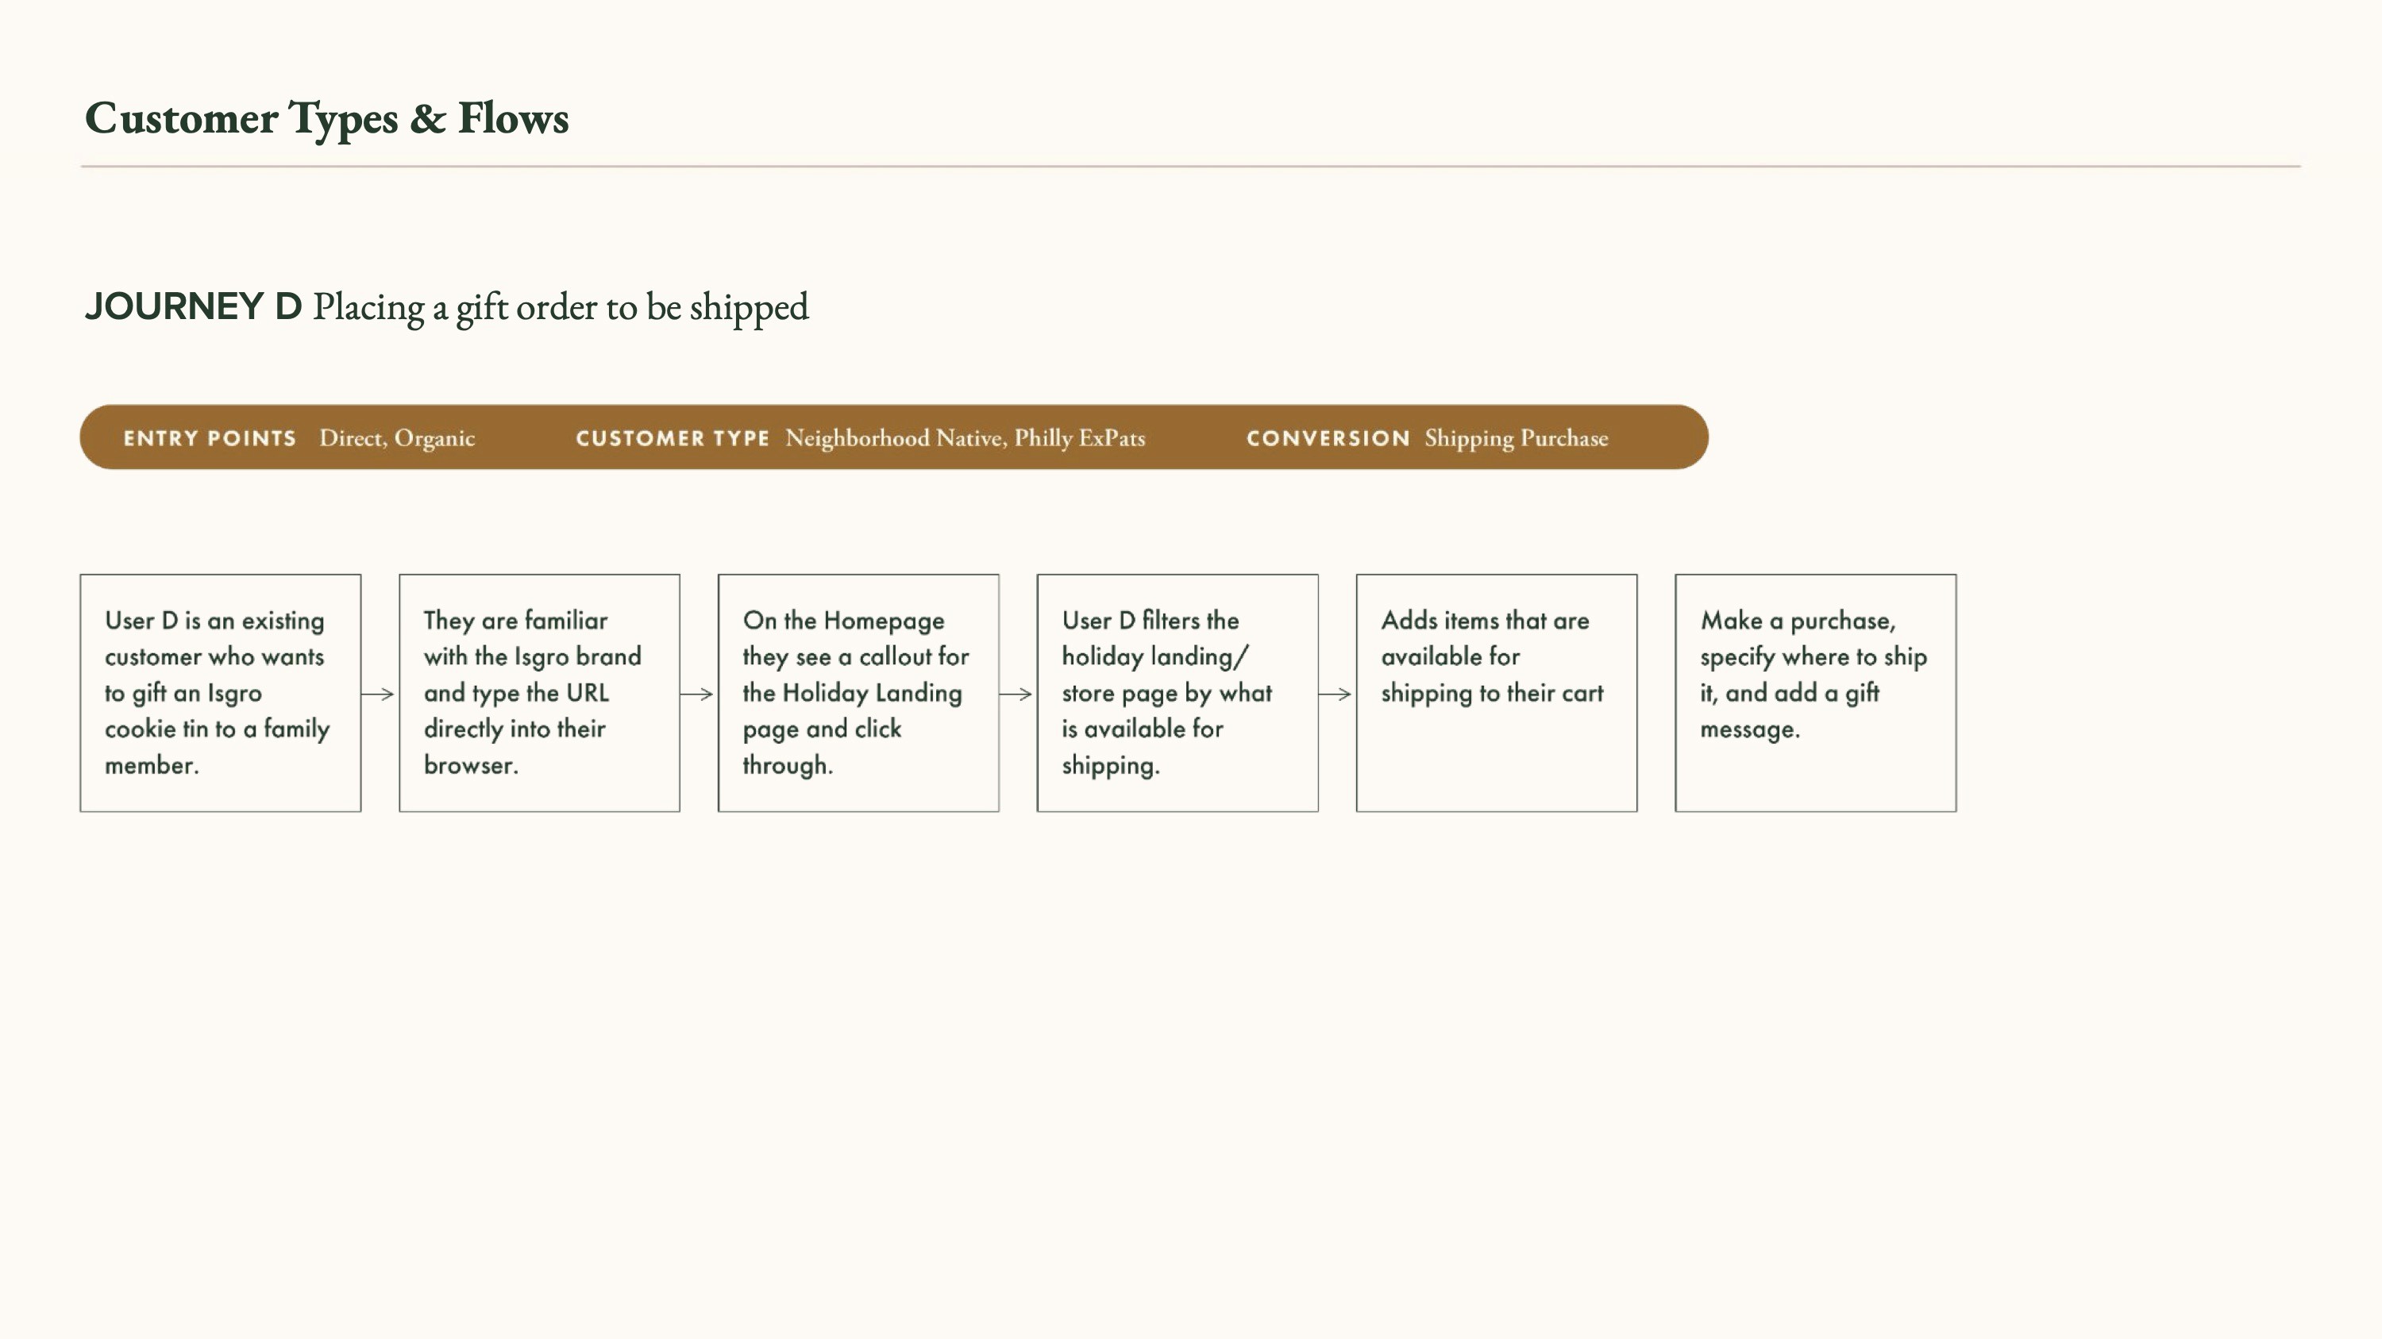The height and width of the screenshot is (1339, 2382).
Task: Select the 'On the Homepage' callout box
Action: tap(858, 692)
